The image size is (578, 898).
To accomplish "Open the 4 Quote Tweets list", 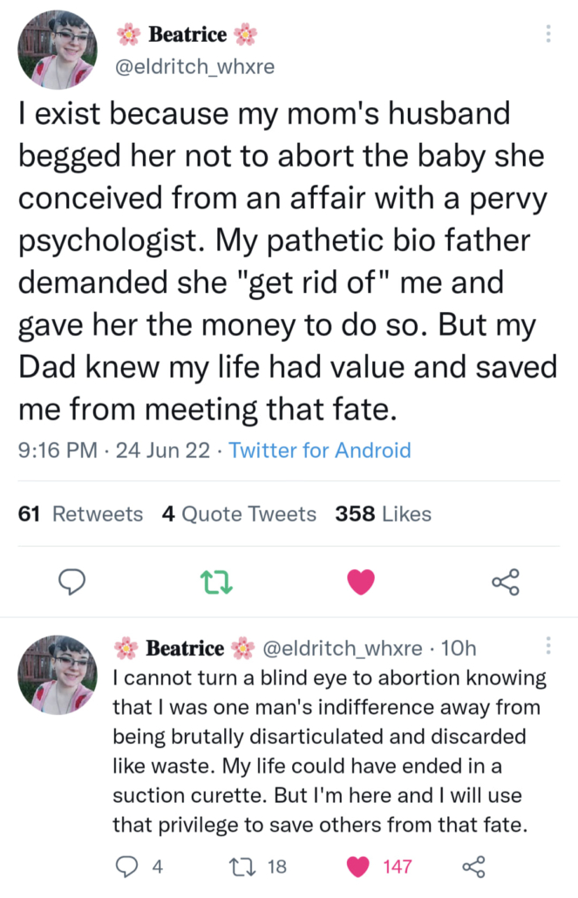I will tap(239, 514).
